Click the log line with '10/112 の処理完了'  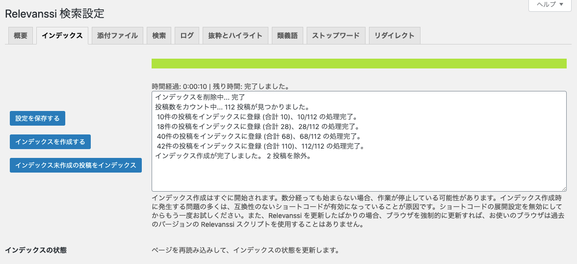[257, 117]
